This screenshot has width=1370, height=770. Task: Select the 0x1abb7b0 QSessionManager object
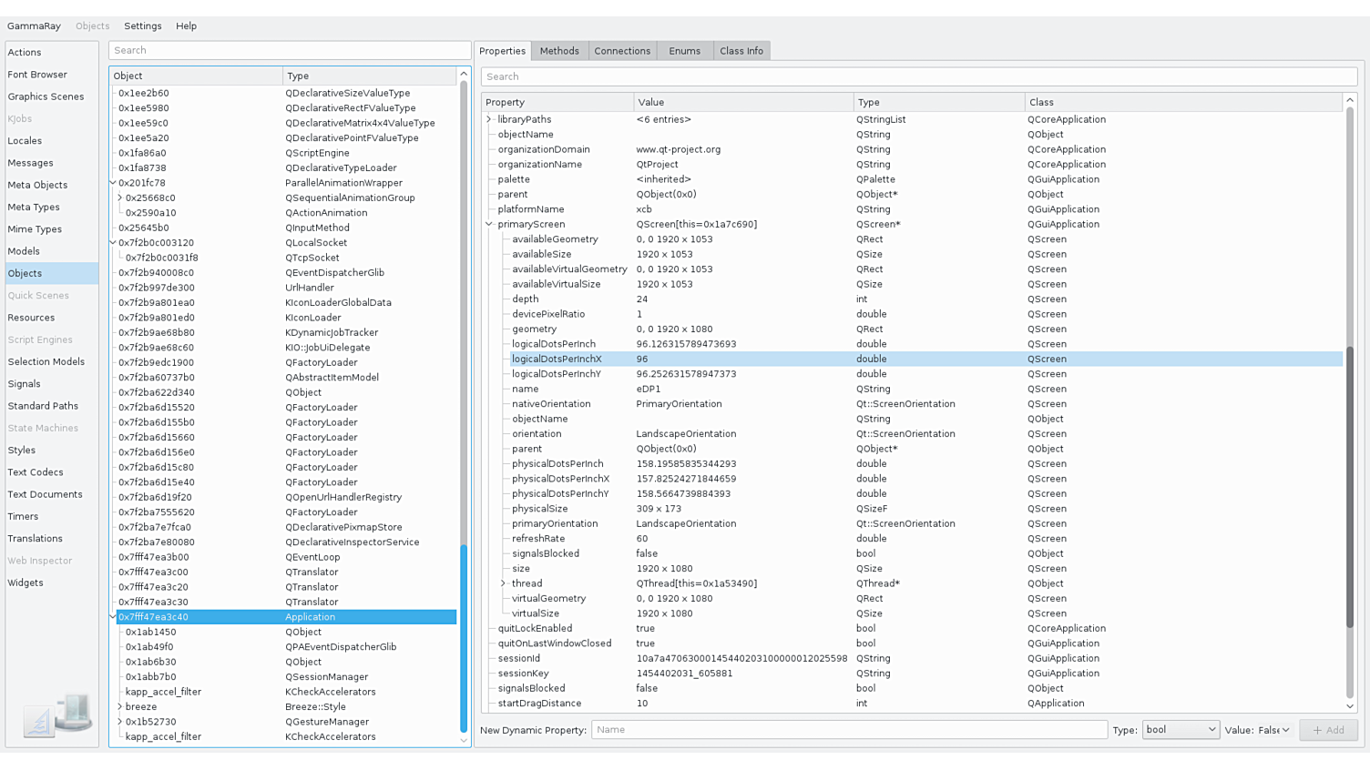coord(151,677)
